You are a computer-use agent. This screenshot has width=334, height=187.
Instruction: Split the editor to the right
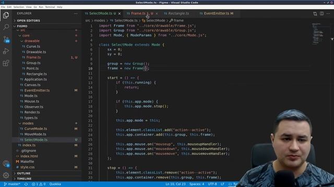[x=321, y=14]
